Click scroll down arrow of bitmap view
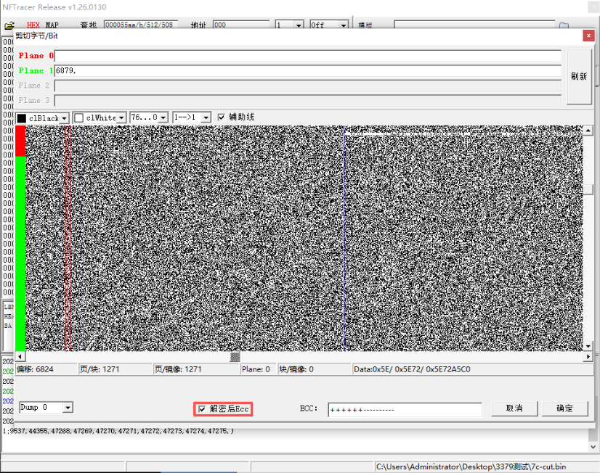 point(588,346)
